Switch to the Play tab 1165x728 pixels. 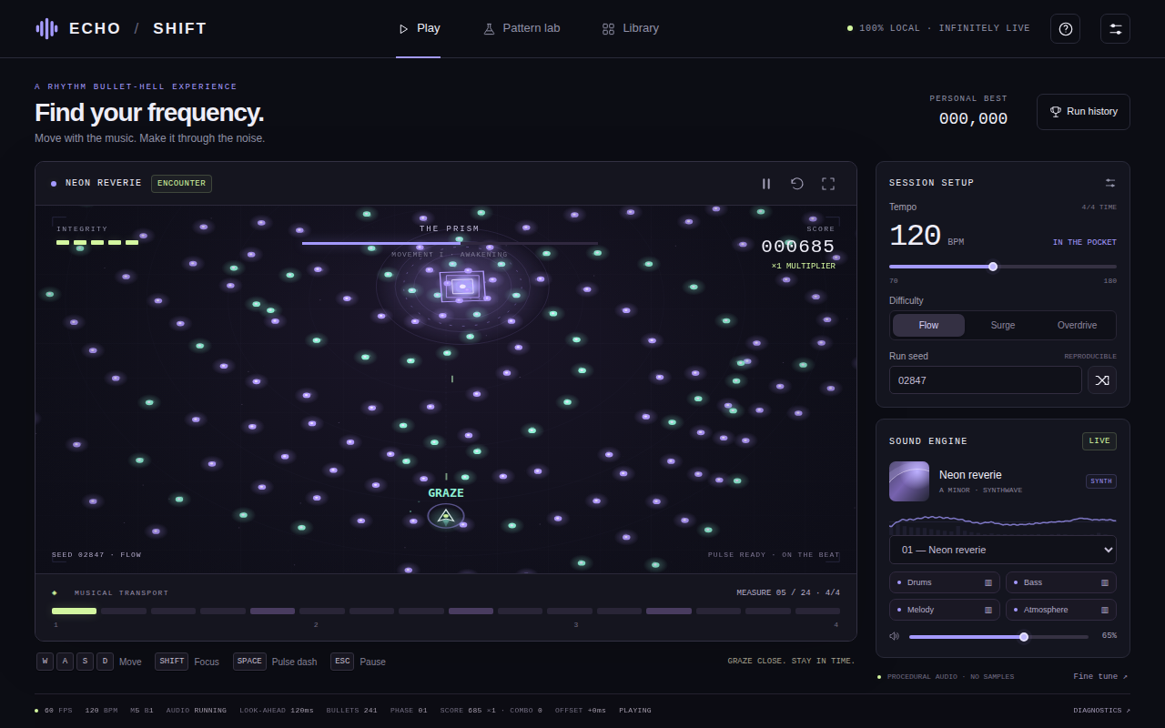click(419, 29)
